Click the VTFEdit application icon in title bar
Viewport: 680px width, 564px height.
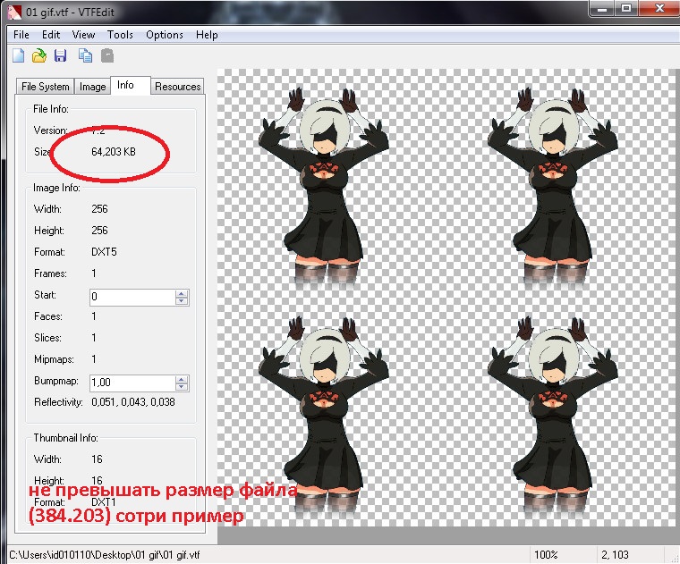(14, 11)
